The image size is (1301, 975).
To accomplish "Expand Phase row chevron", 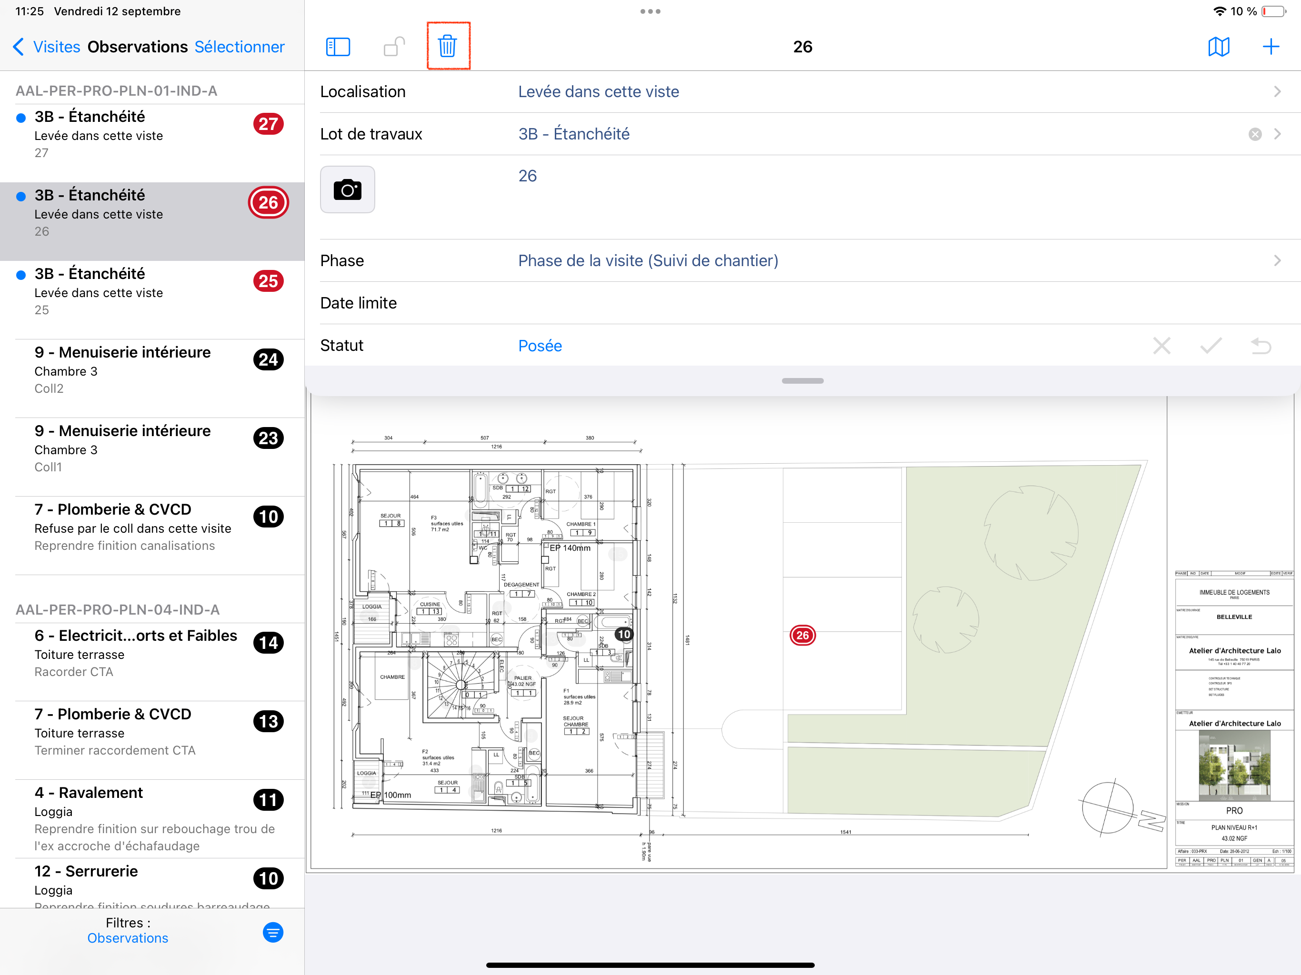I will [x=1277, y=260].
